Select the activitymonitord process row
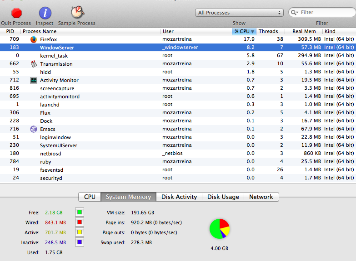Screen dimensions: 356x261 (x=178, y=96)
